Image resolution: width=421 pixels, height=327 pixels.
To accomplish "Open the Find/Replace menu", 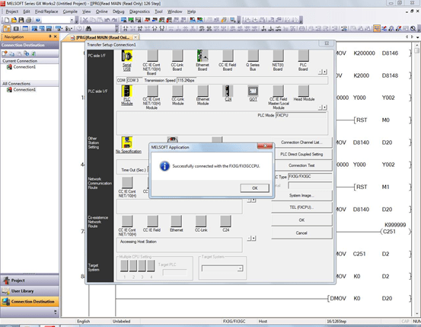I will (x=46, y=11).
